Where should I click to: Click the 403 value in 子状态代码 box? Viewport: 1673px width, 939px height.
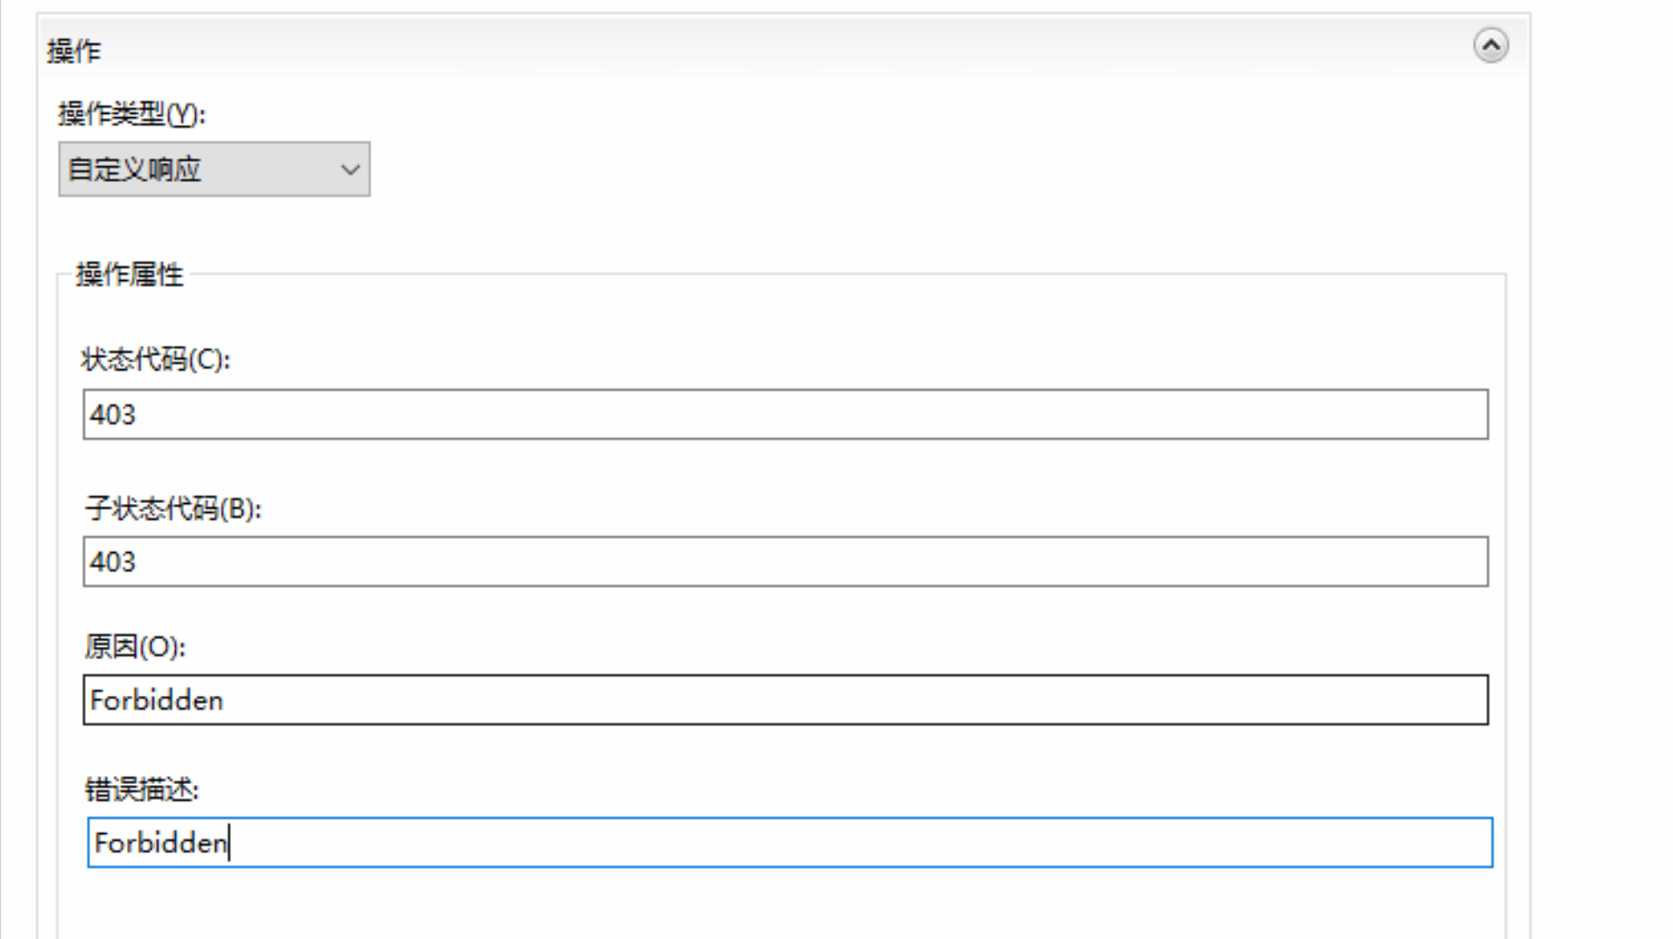pos(113,561)
